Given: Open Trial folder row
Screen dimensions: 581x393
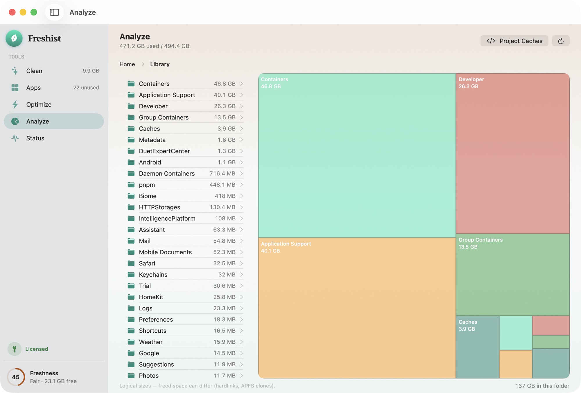Looking at the screenshot, I should (185, 286).
